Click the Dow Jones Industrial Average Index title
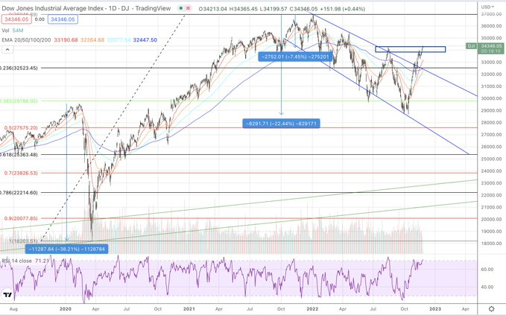This screenshot has width=506, height=315. click(54, 8)
